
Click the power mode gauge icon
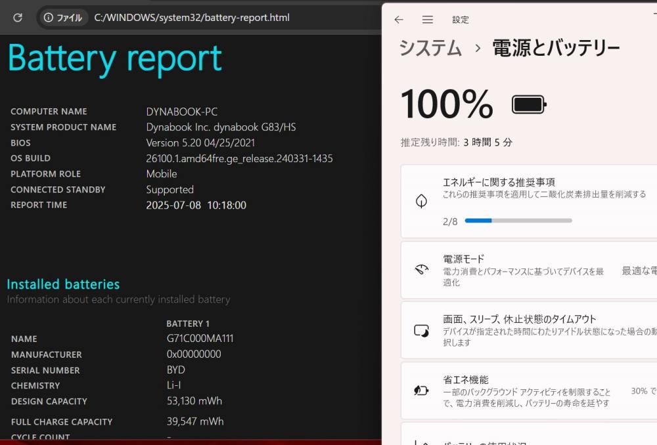point(421,269)
